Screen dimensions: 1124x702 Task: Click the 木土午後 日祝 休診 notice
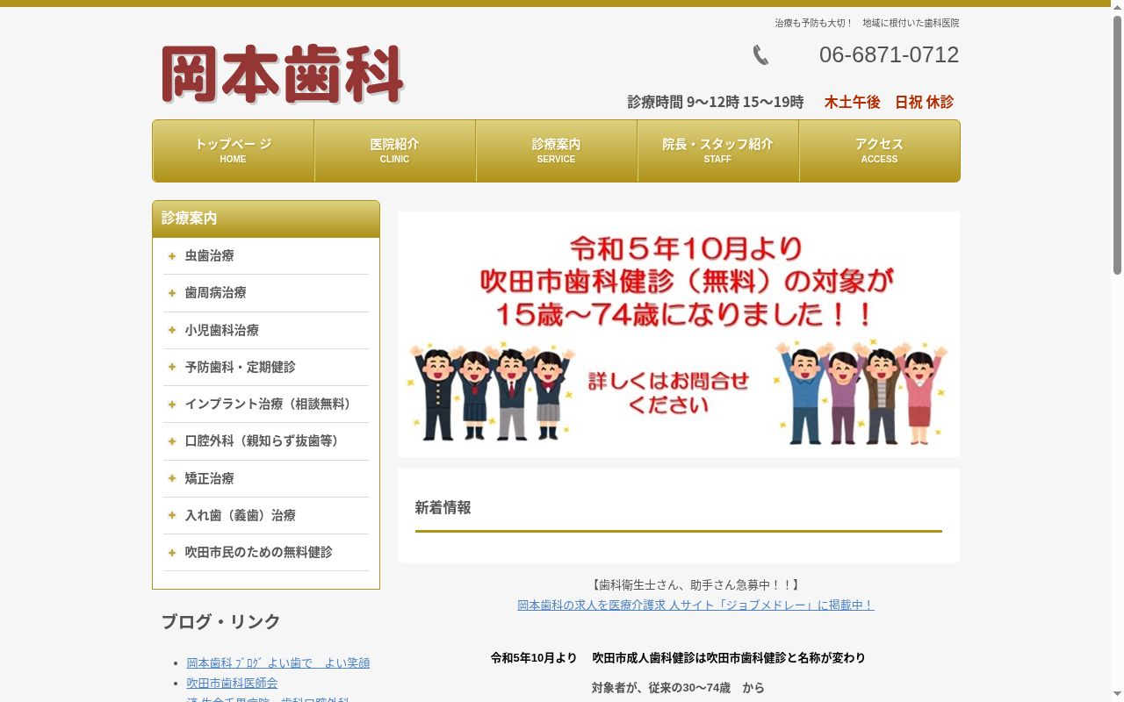pos(889,102)
